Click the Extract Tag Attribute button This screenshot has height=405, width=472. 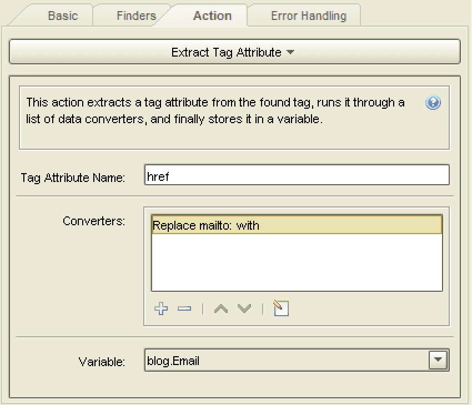(x=235, y=50)
